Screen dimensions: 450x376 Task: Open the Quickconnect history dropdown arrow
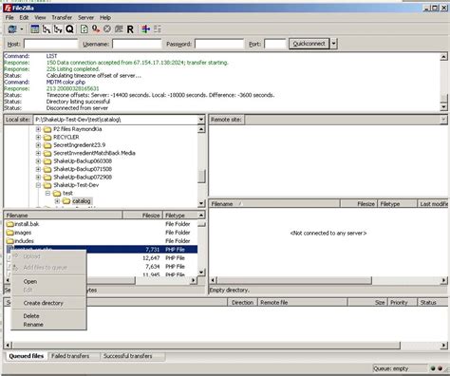click(333, 44)
